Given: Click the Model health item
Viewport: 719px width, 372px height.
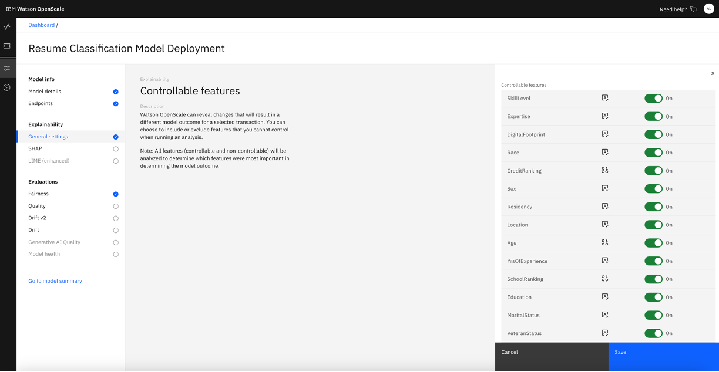Looking at the screenshot, I should [x=44, y=254].
